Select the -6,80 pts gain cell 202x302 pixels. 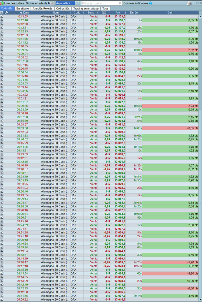(x=170, y=289)
